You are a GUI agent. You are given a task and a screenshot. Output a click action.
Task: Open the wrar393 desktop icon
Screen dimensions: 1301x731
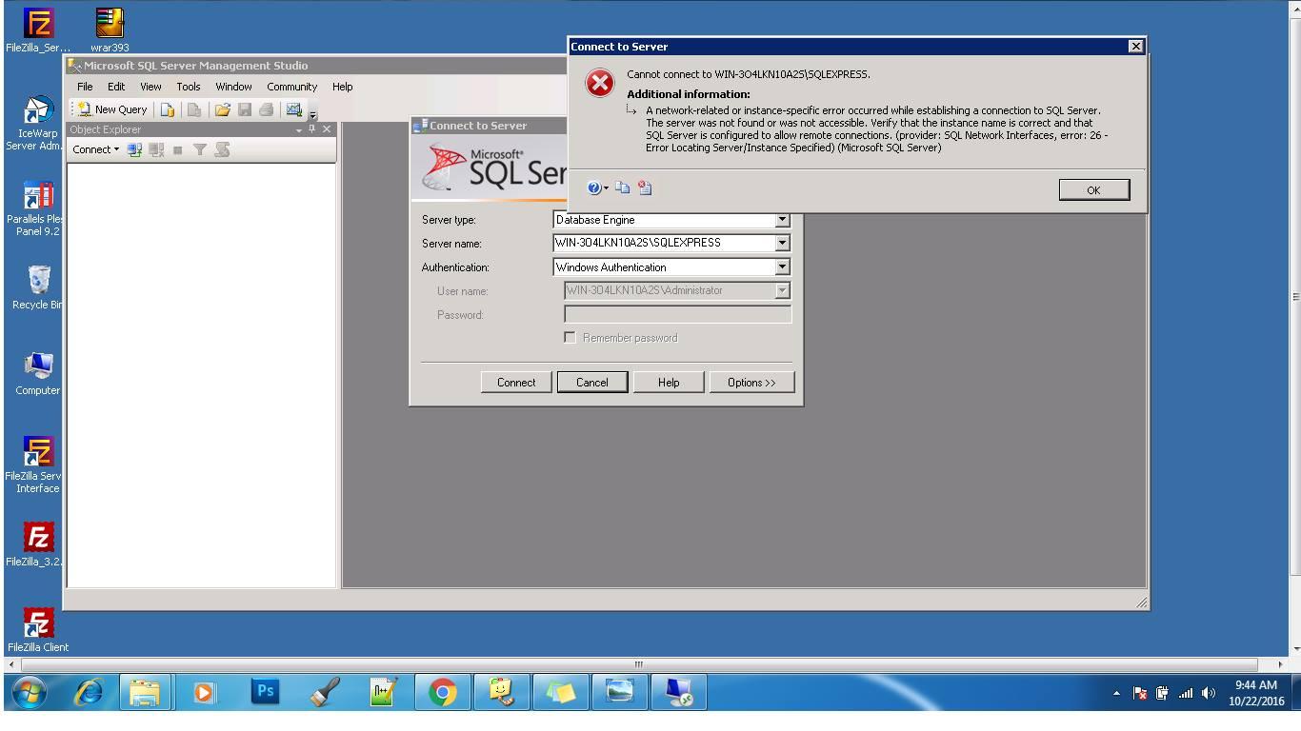point(110,30)
